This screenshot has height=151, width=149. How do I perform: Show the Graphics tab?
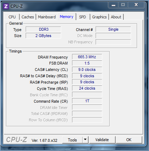pos(99,17)
